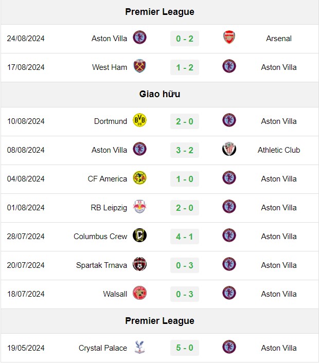The width and height of the screenshot is (319, 363).
Task: Click the Athletic Club crest
Action: [229, 149]
